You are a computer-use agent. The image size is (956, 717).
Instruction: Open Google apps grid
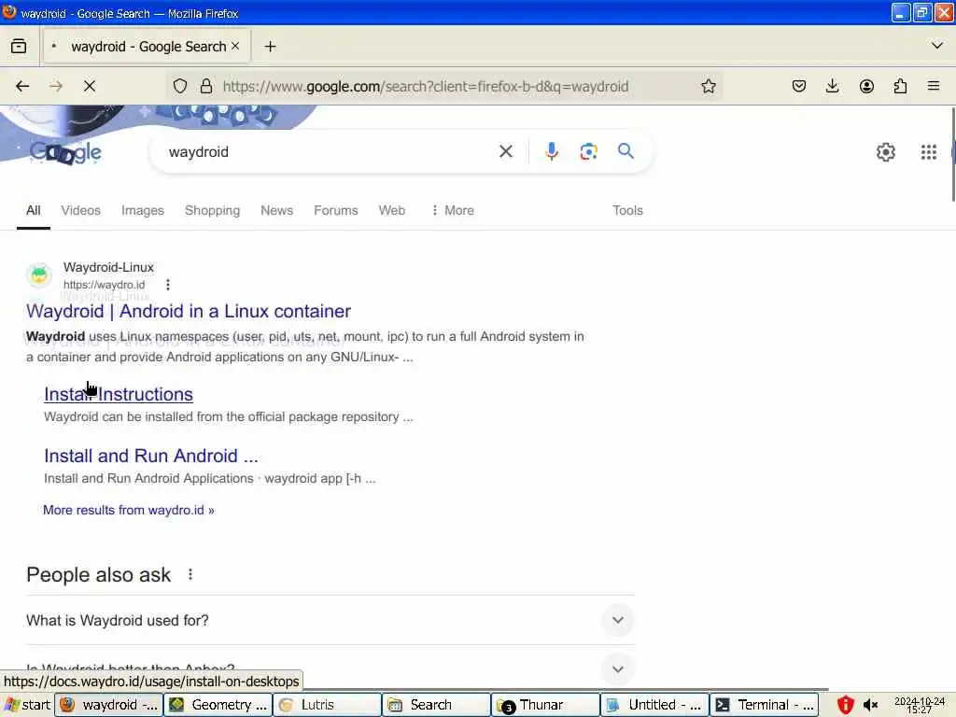[x=929, y=152]
